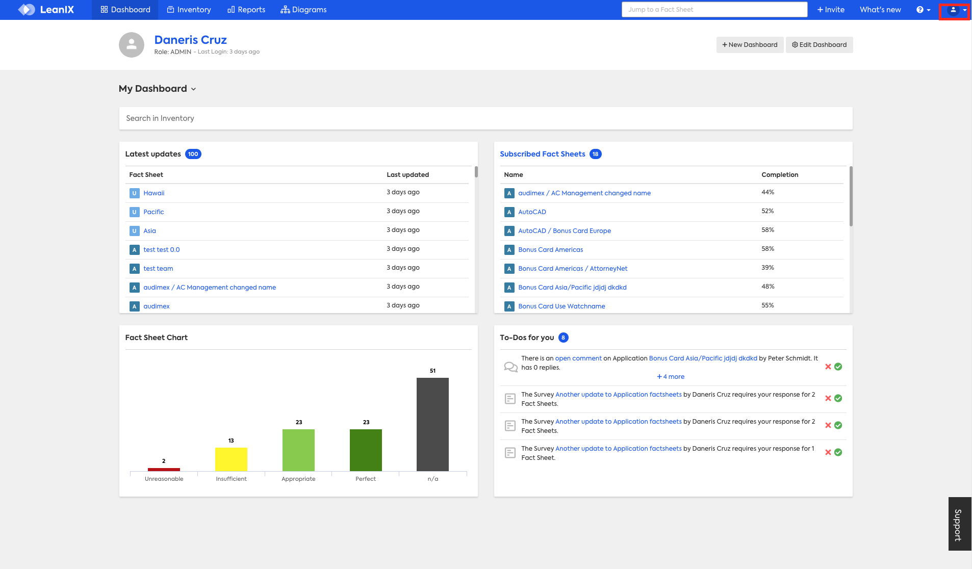972x569 pixels.
Task: Click the yellow Insufficient bar
Action: pyautogui.click(x=231, y=459)
